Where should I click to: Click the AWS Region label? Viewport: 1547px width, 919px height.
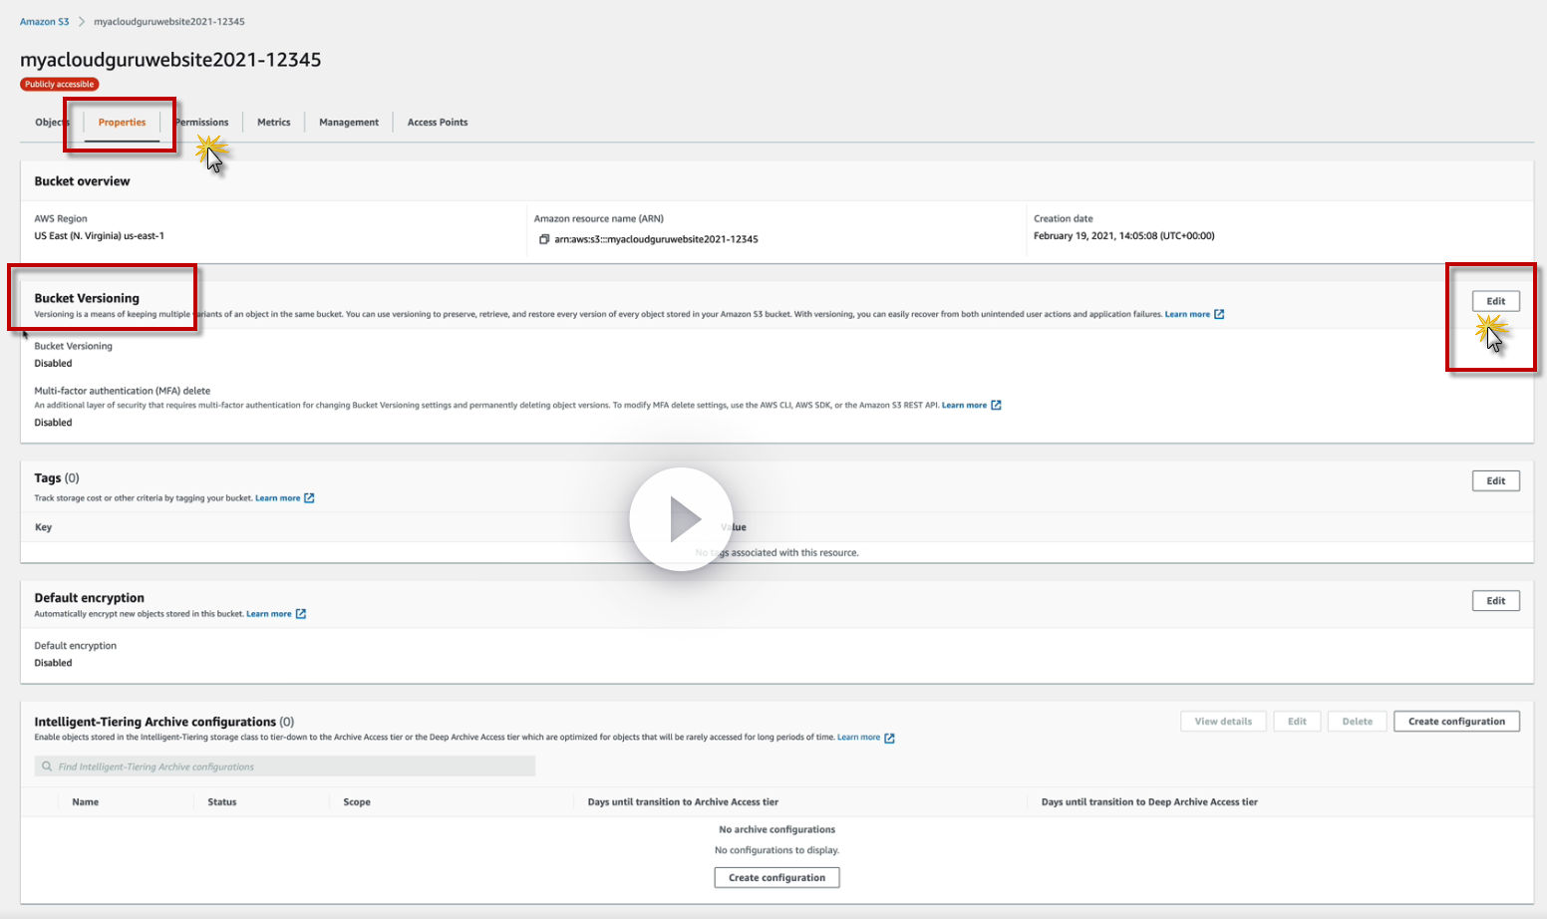pyautogui.click(x=61, y=219)
